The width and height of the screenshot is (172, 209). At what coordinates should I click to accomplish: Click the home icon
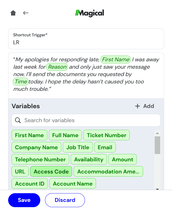(13, 13)
